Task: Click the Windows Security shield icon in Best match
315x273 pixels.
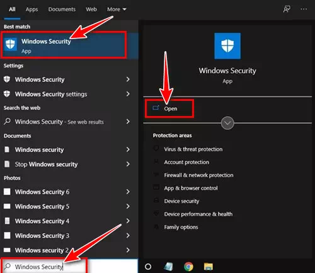Action: pos(11,44)
